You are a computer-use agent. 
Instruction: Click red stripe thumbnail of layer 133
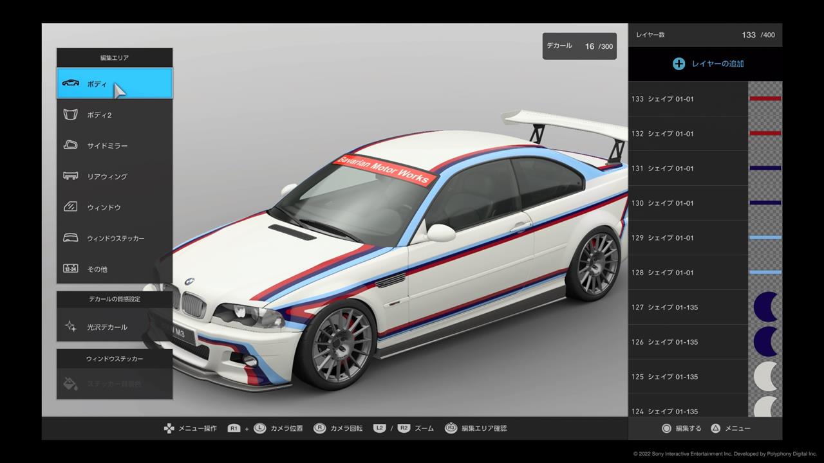pyautogui.click(x=765, y=99)
